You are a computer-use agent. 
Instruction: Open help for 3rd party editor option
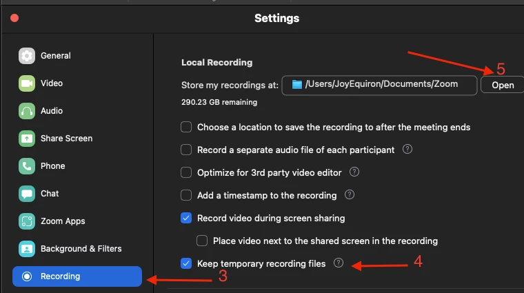point(354,172)
